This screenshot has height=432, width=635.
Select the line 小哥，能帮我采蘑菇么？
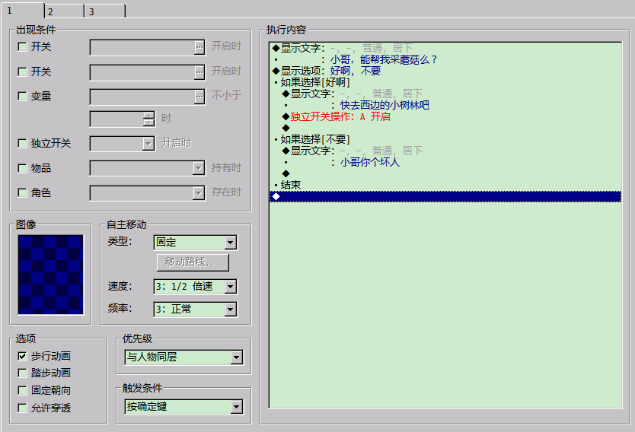[445, 59]
